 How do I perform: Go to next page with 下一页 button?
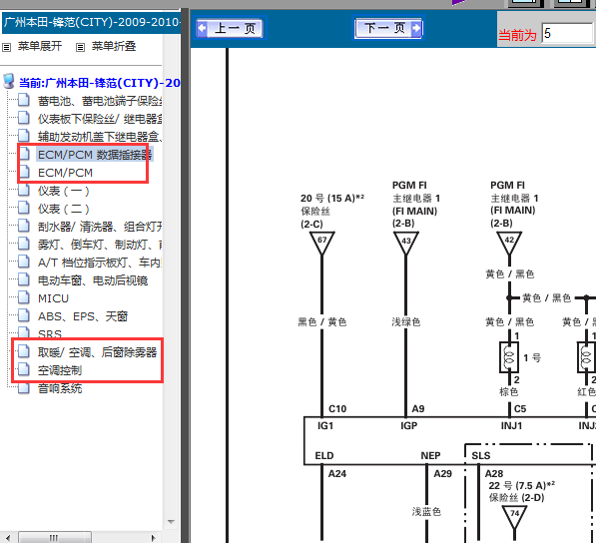tap(388, 28)
